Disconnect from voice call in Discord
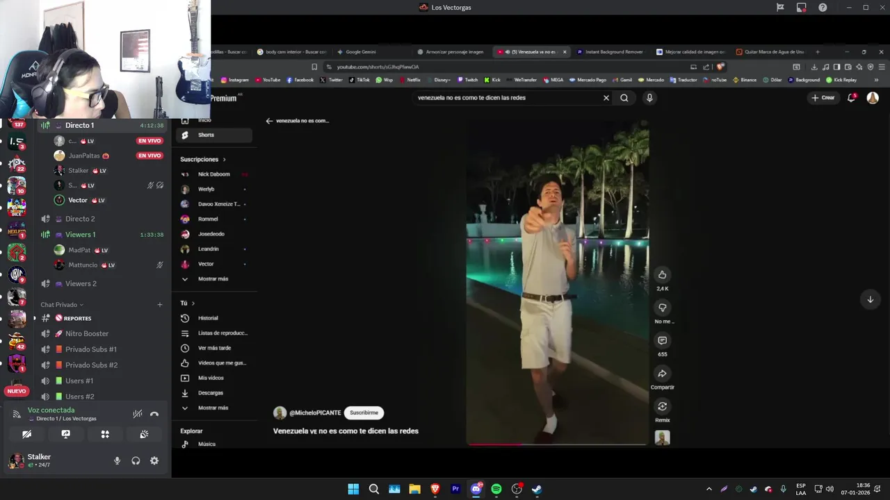 click(x=154, y=414)
